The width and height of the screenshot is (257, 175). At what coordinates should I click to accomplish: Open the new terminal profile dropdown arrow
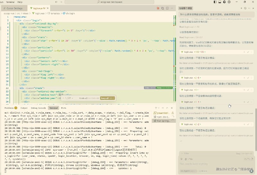pyautogui.click(x=159, y=108)
